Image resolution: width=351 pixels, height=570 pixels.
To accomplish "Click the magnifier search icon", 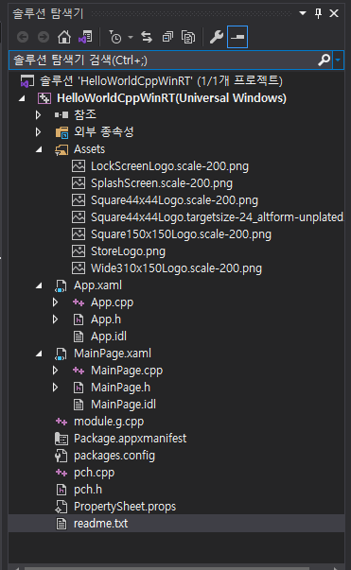I will pyautogui.click(x=325, y=60).
